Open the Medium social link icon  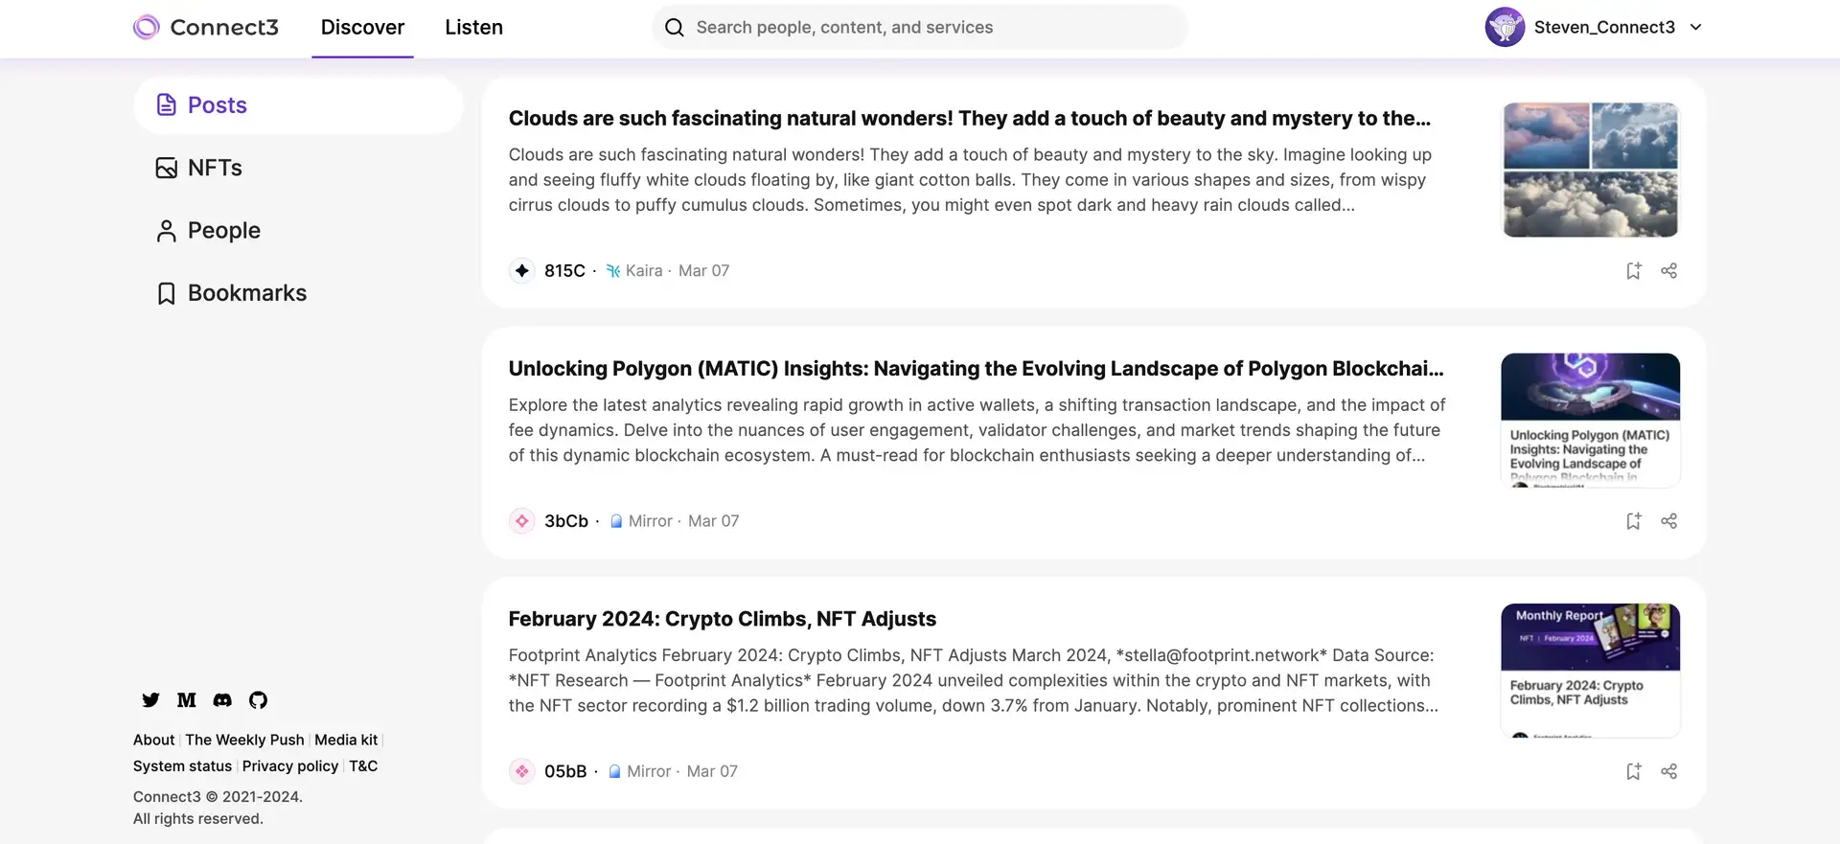coord(187,700)
